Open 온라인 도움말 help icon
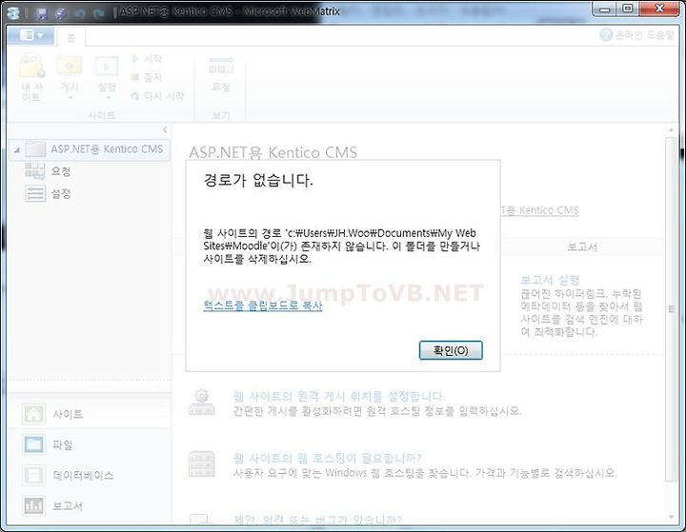The height and width of the screenshot is (532, 686). [606, 34]
